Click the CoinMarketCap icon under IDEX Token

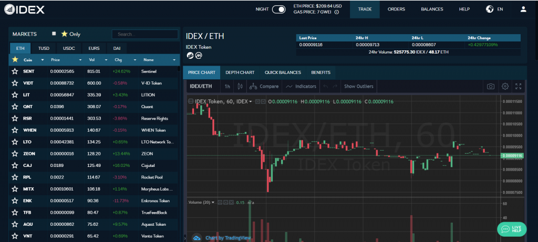click(x=199, y=55)
